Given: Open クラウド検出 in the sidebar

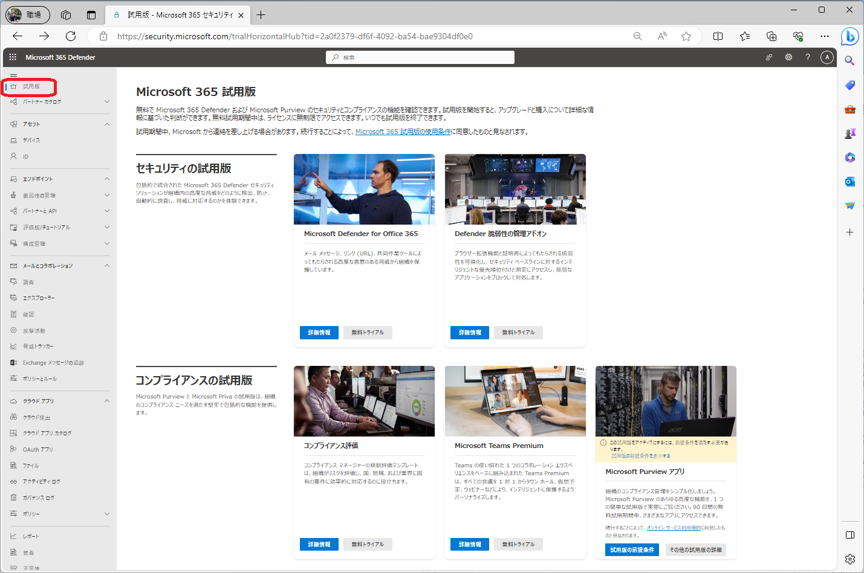Looking at the screenshot, I should click(36, 417).
